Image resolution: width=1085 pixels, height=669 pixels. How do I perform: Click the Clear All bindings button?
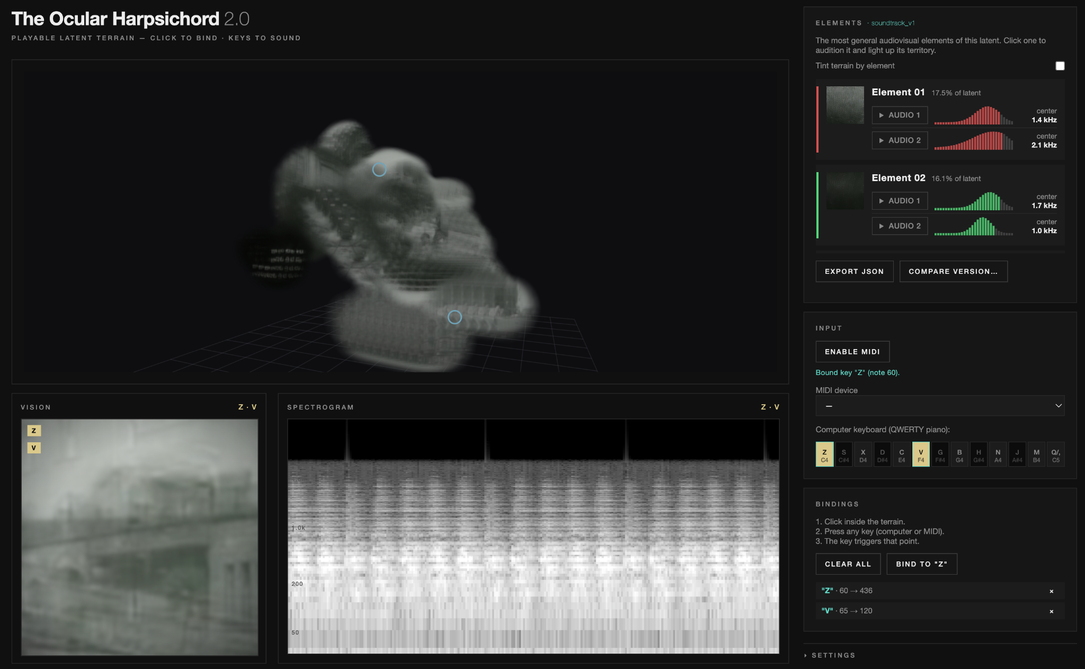(x=848, y=564)
